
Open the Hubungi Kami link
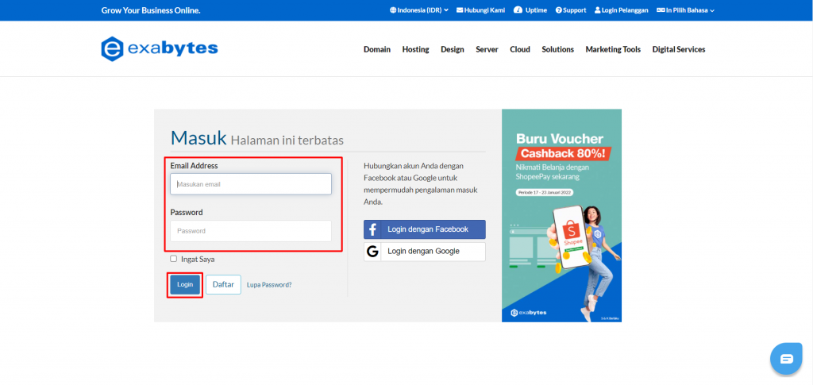(x=480, y=10)
